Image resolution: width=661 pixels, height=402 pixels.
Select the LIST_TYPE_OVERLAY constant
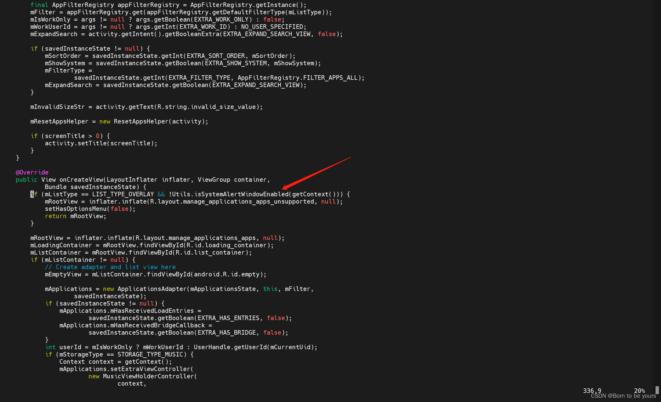(x=123, y=194)
